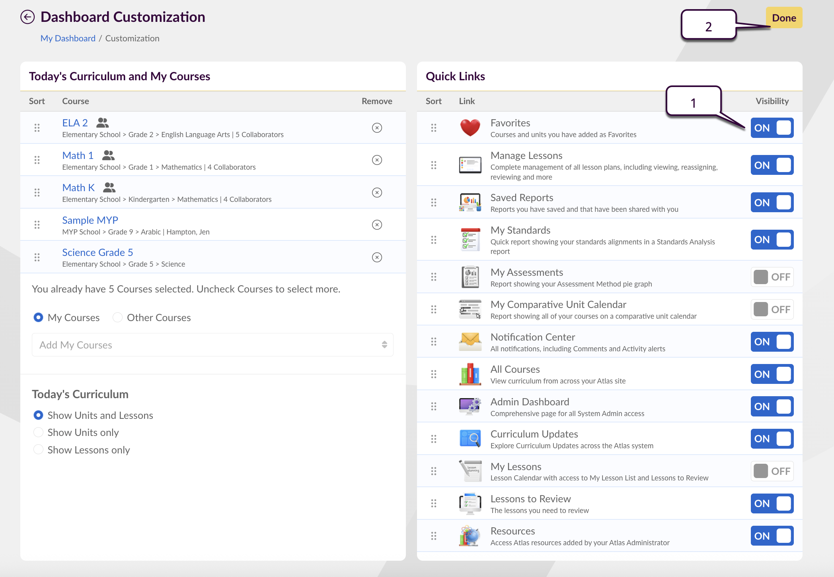
Task: Click the Curriculum Updates magnifier icon
Action: [470, 439]
